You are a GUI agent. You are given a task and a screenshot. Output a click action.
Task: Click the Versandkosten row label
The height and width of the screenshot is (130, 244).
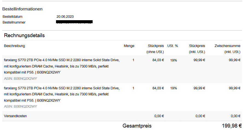15,116
